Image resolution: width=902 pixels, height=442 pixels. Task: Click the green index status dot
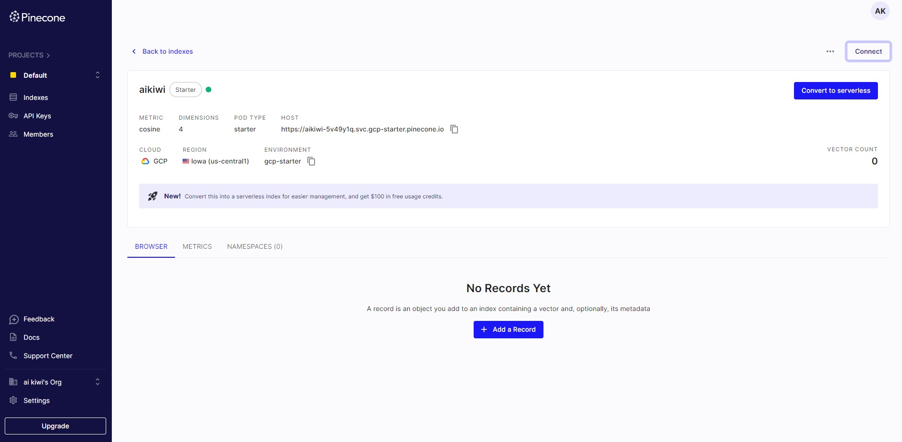[209, 90]
